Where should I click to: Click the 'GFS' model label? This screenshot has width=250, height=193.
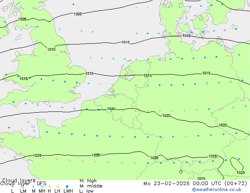tap(41, 184)
